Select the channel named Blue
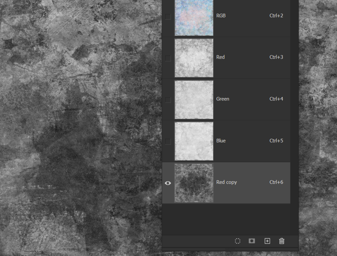337x256 pixels. tap(221, 141)
